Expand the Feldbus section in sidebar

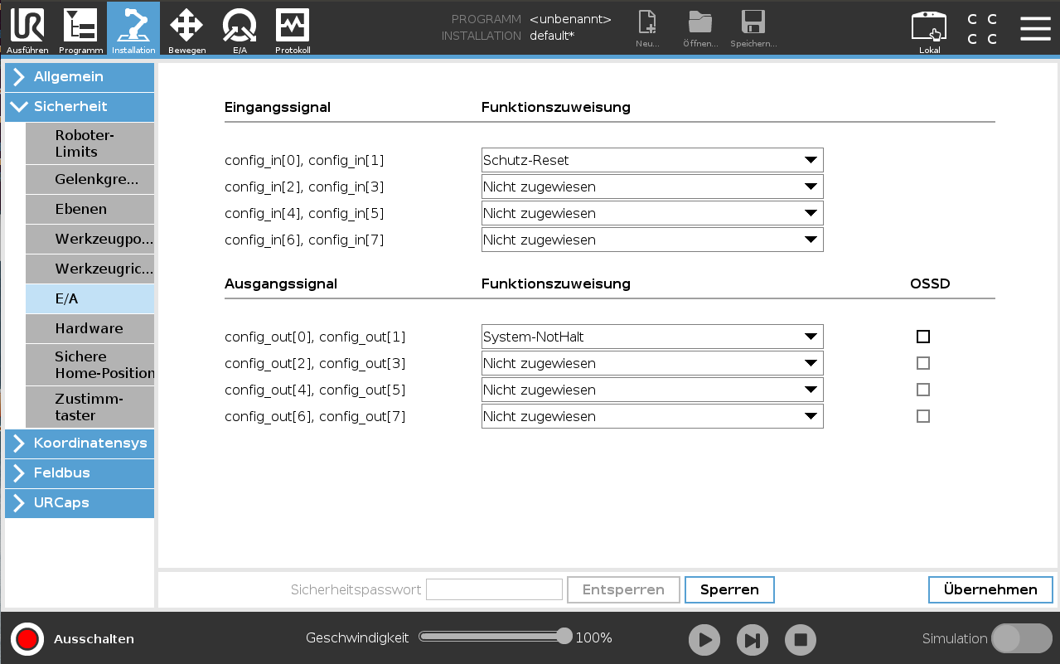[80, 473]
